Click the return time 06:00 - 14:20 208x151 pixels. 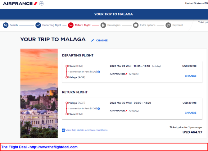142,103
